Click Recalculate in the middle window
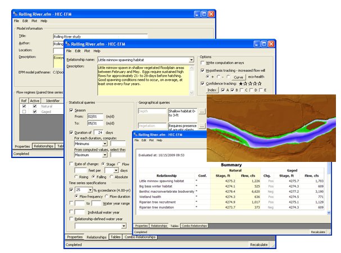Image resolution: width=341 pixels, height=253 pixels. coord(259,245)
